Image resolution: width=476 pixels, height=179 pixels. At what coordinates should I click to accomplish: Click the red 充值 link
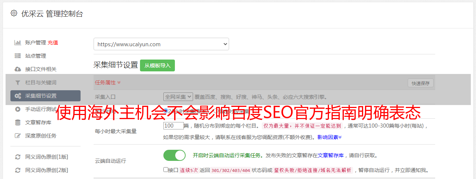click(x=53, y=43)
